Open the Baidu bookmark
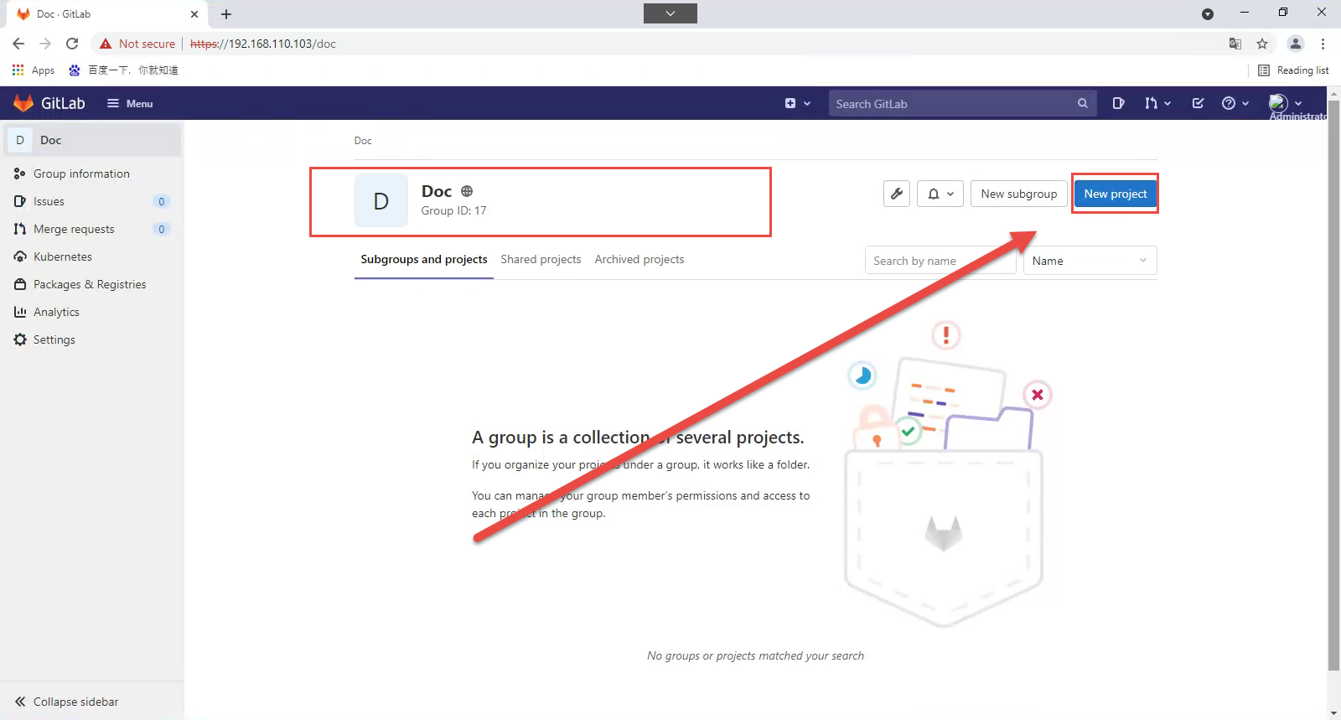 [x=124, y=70]
